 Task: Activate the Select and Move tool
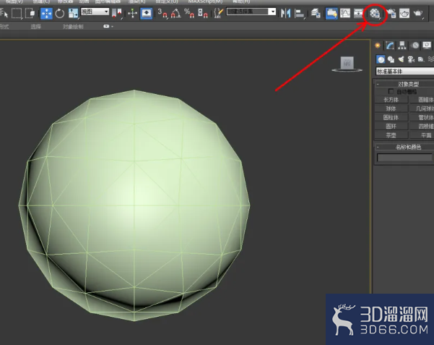click(46, 13)
